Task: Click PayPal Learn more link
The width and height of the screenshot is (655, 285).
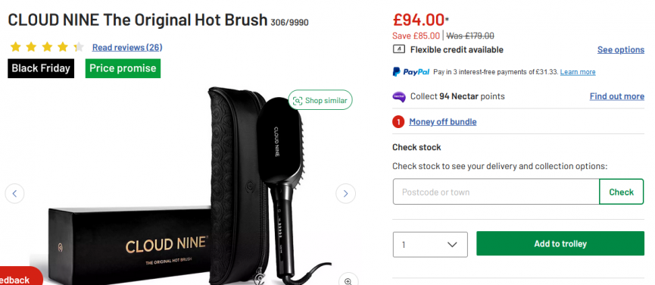Action: [578, 72]
